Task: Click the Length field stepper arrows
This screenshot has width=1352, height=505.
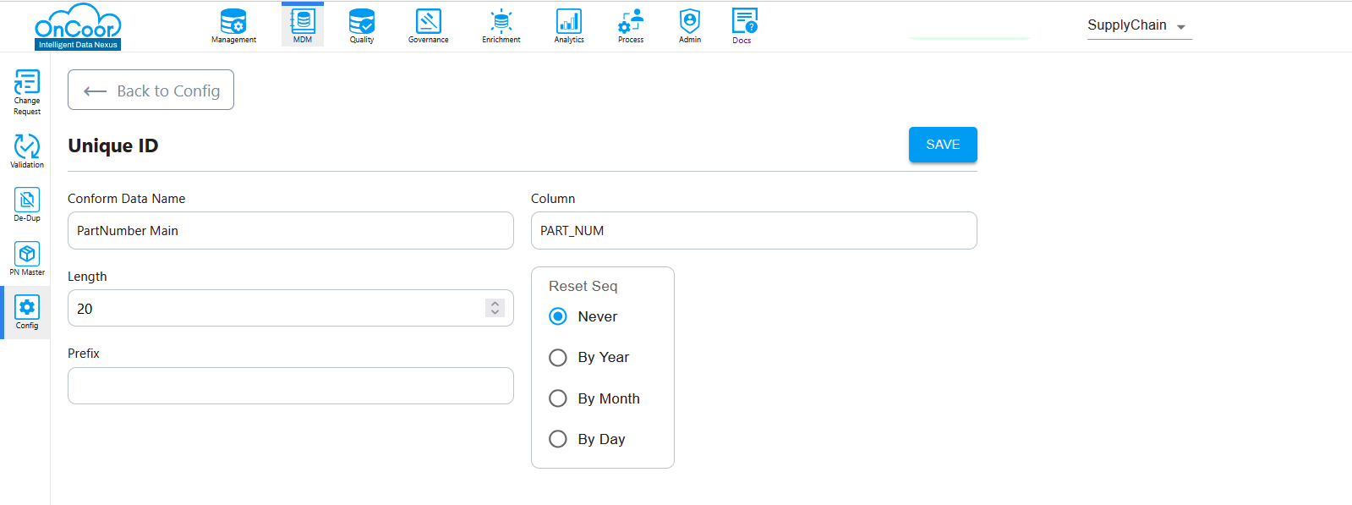Action: pos(495,308)
